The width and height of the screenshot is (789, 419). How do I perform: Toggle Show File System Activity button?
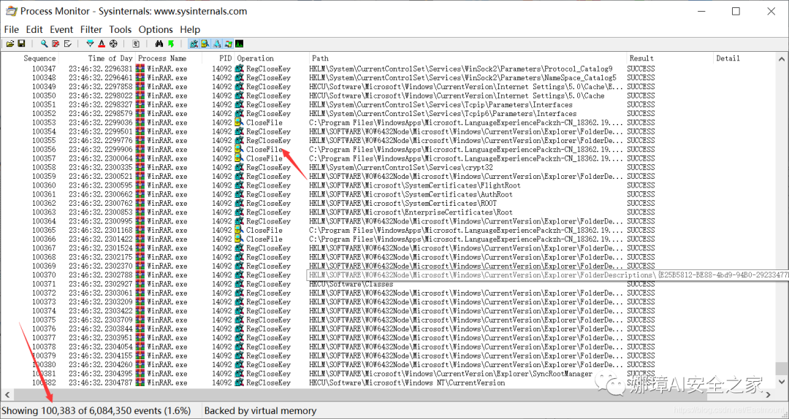[x=205, y=44]
